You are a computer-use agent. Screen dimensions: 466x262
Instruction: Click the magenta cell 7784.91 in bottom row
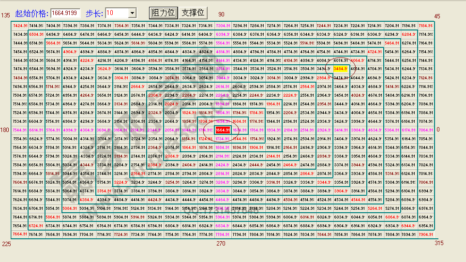coord(223,234)
